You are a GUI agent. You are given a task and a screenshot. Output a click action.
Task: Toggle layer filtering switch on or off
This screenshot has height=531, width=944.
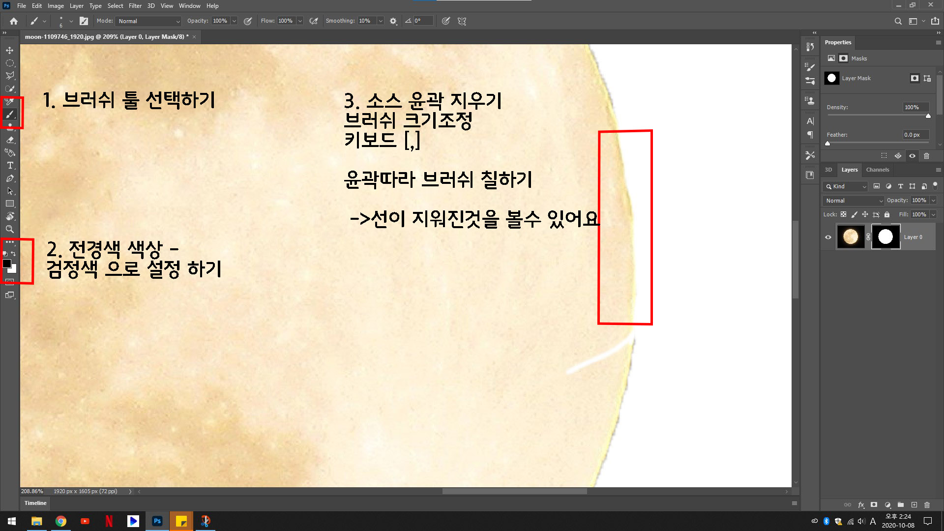coord(935,185)
